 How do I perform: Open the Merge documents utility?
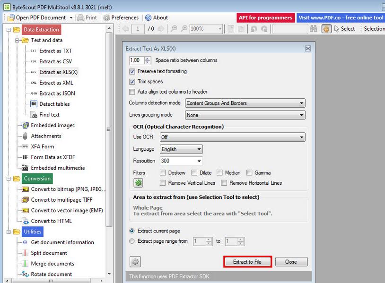click(x=52, y=264)
